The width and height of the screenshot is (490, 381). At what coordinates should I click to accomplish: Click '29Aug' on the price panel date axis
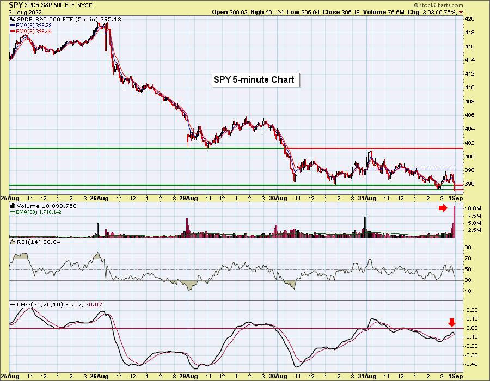point(189,198)
